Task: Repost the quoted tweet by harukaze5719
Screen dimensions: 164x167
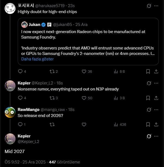Action: (52, 71)
